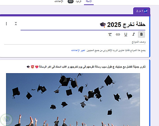
Task: Remove text formatting with the clear-format icon
Action: point(110,34)
